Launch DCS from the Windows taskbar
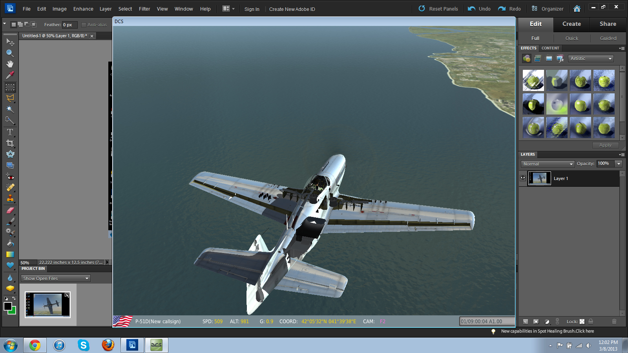The height and width of the screenshot is (353, 628). [x=156, y=345]
